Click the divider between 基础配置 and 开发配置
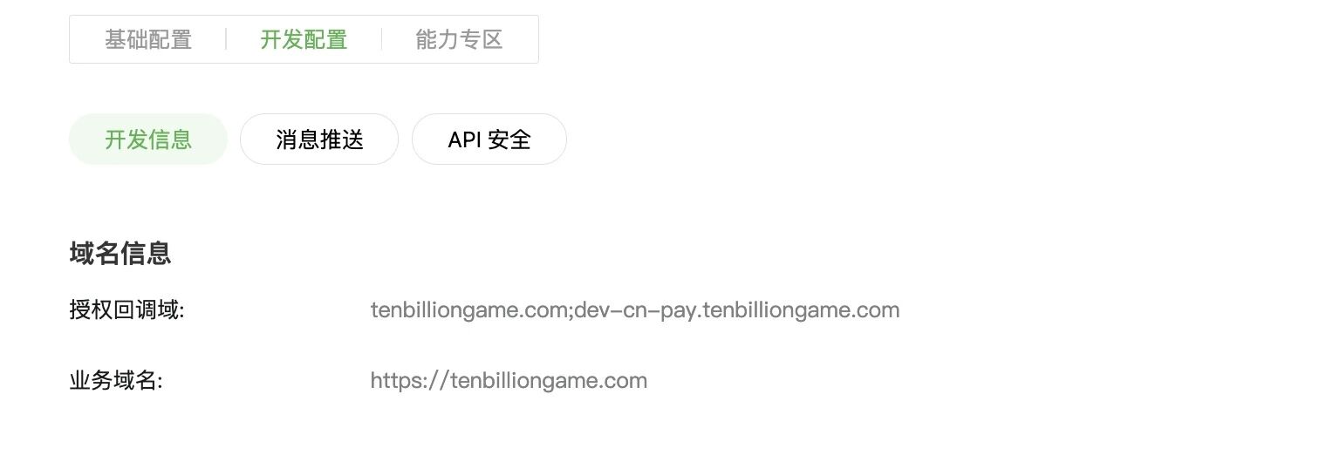Screen dimensions: 1319x469 pos(226,39)
